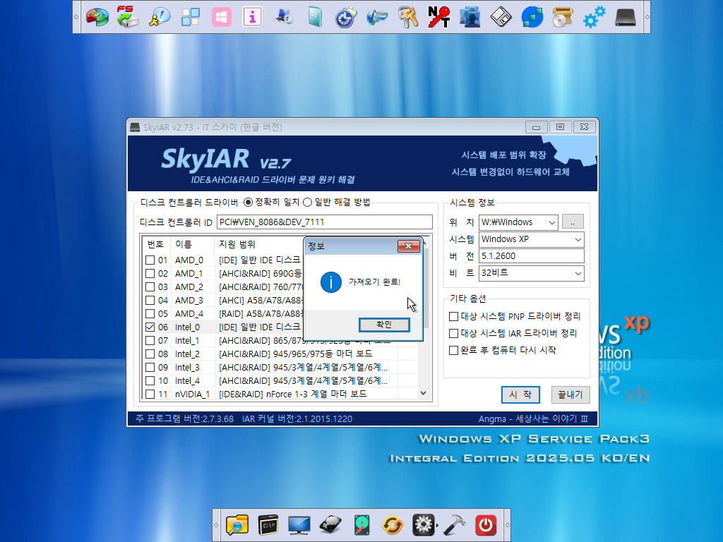Open the running-man speech bubble icon
Image resolution: width=723 pixels, height=542 pixels.
point(159,17)
